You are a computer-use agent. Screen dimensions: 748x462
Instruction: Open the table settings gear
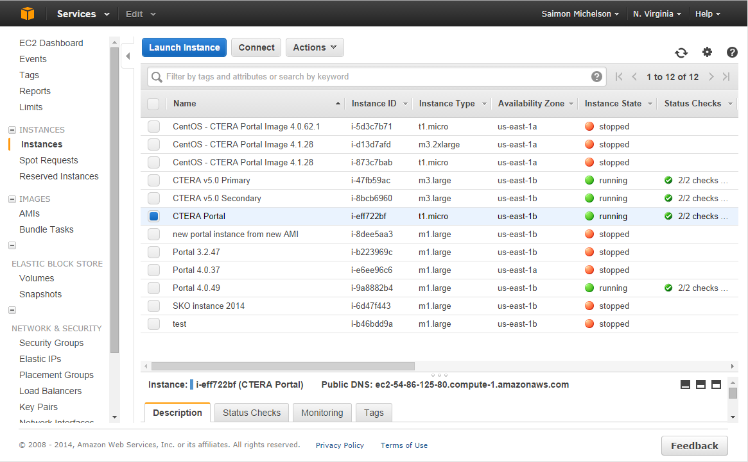(x=707, y=52)
